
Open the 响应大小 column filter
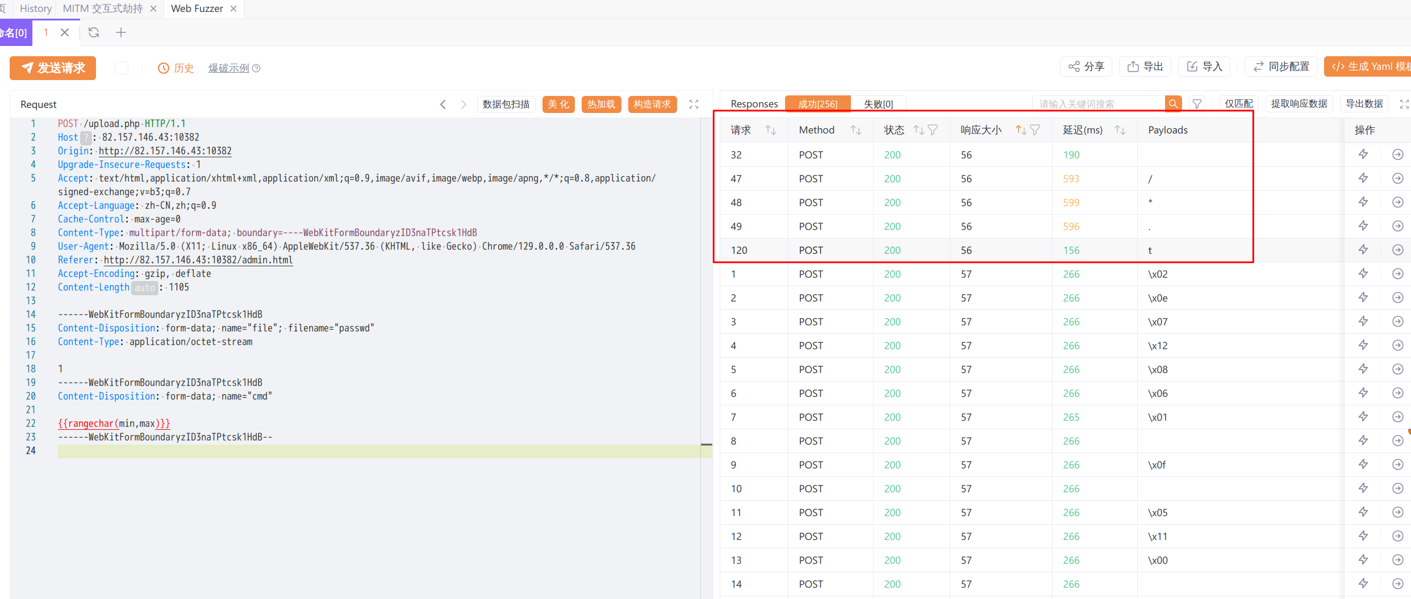[x=1035, y=130]
